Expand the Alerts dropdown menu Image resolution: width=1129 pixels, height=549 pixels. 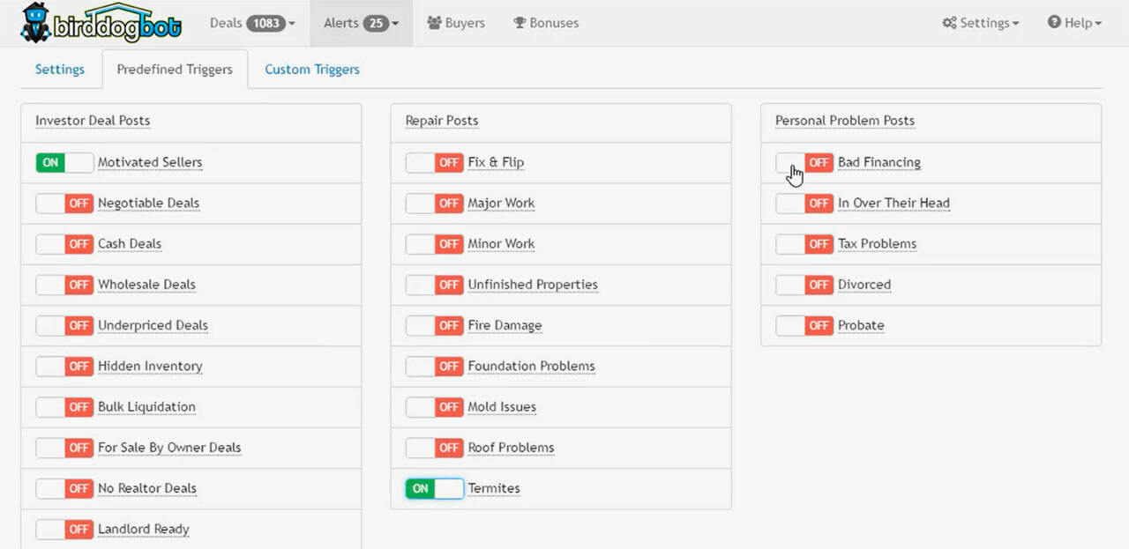click(x=395, y=24)
